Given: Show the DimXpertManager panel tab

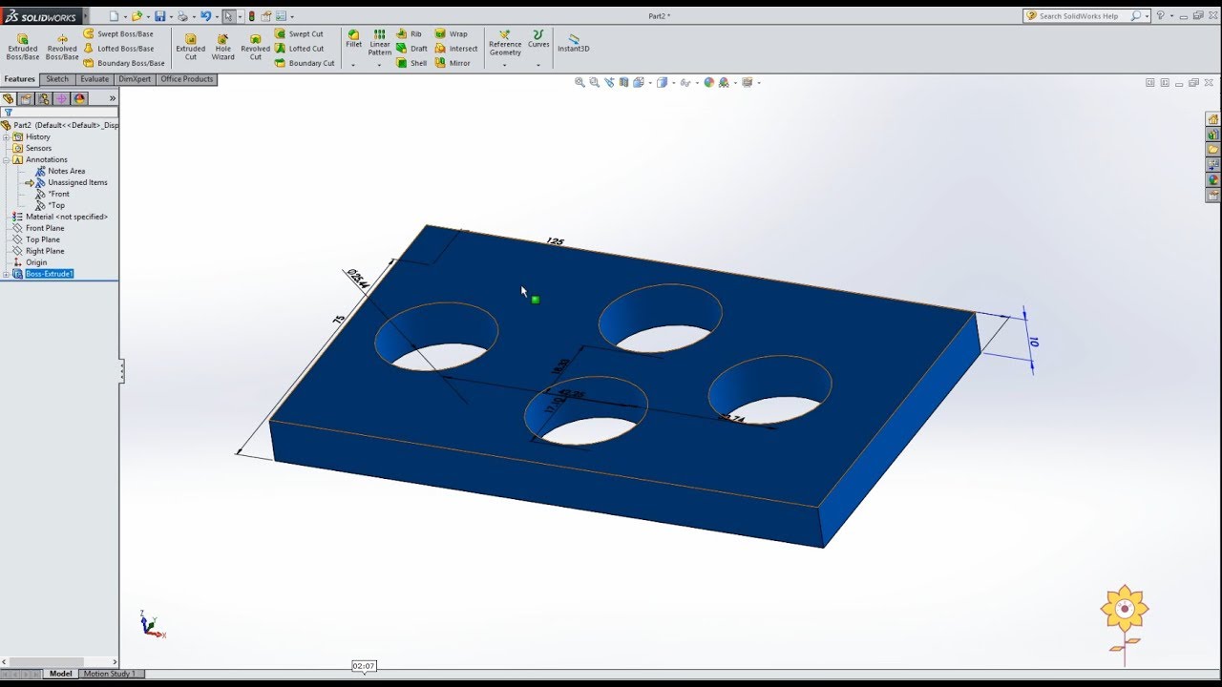Looking at the screenshot, I should pyautogui.click(x=62, y=98).
